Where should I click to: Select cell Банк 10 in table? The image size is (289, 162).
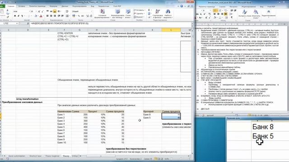[x=64, y=143]
